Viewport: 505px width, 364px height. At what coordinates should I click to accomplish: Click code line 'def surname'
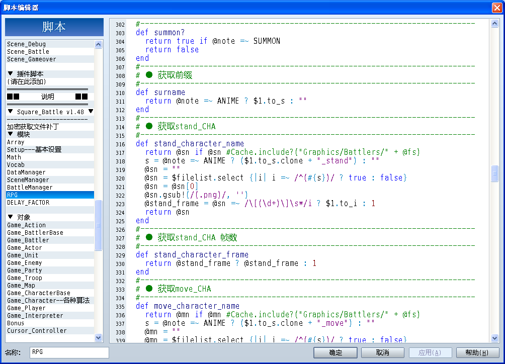(x=160, y=93)
